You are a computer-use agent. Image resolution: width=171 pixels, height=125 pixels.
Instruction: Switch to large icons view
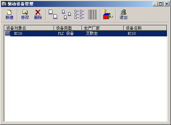[53, 15]
